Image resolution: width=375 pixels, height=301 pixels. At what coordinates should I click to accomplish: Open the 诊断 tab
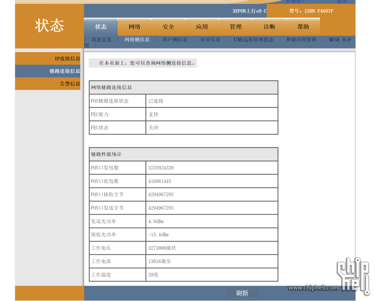pos(269,27)
